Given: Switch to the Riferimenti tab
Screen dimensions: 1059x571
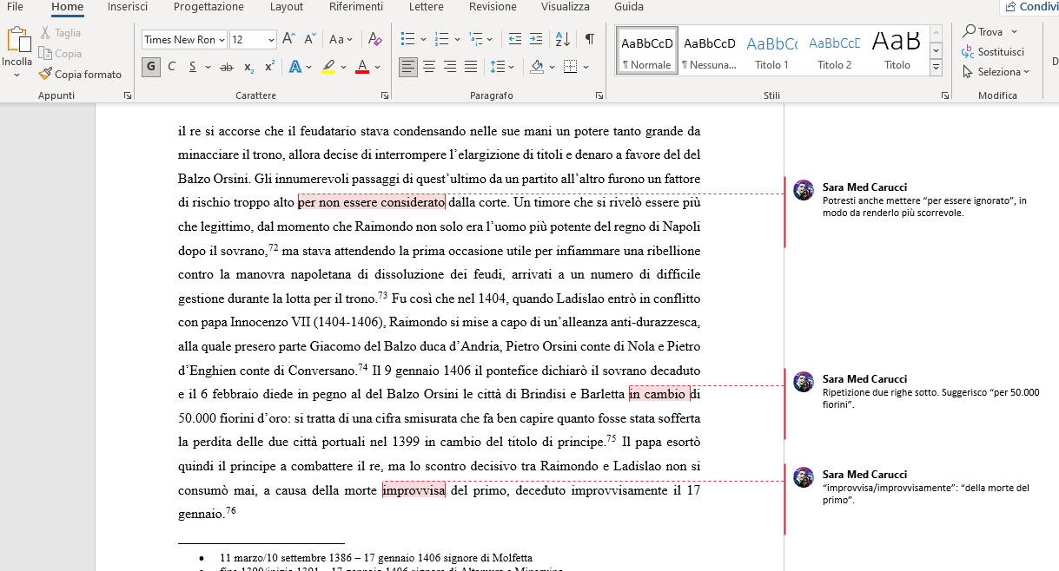Looking at the screenshot, I should click(x=355, y=7).
